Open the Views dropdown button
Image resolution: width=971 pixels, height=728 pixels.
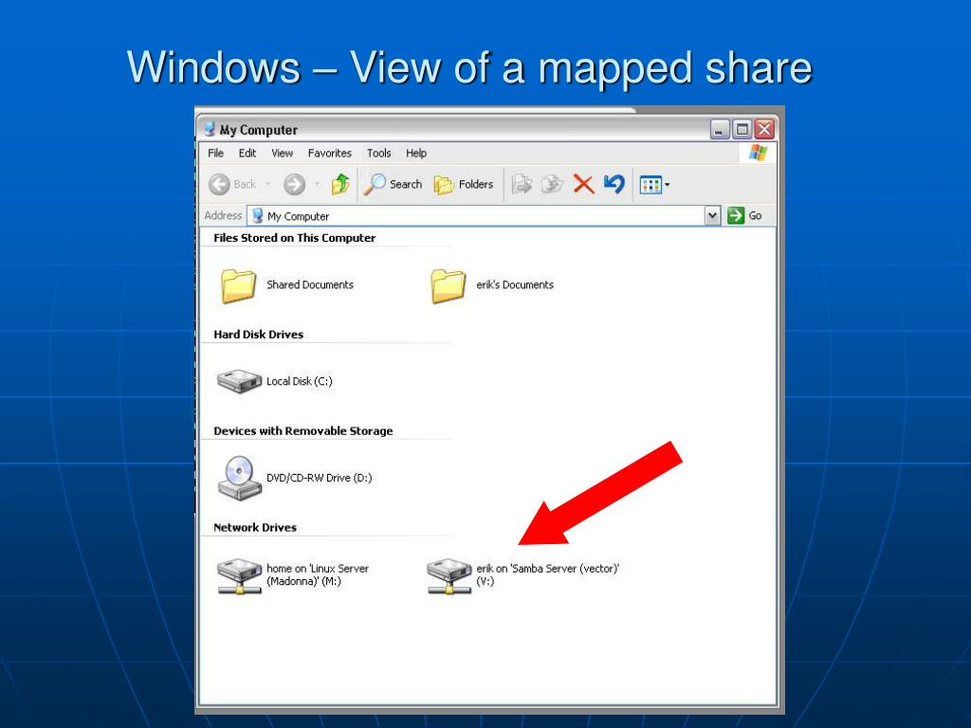(654, 185)
